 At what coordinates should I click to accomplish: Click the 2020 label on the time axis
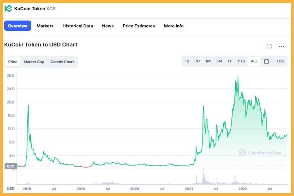pyautogui.click(x=135, y=189)
